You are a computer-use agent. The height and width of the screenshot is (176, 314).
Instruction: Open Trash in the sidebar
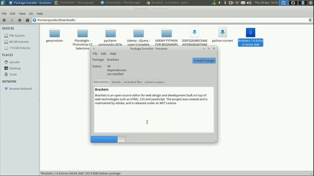(x=13, y=74)
